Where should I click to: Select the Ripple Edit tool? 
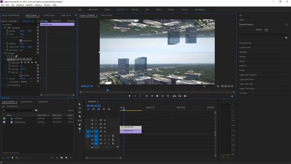coord(80,113)
